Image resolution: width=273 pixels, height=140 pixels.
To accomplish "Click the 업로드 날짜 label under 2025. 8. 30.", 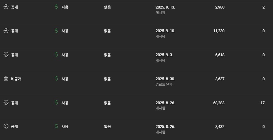I will 164,84.
